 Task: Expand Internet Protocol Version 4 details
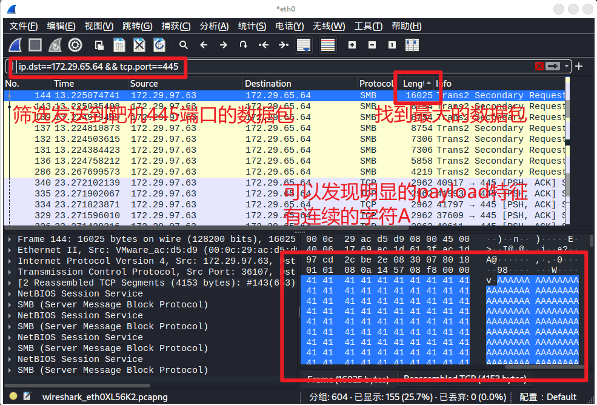10,261
